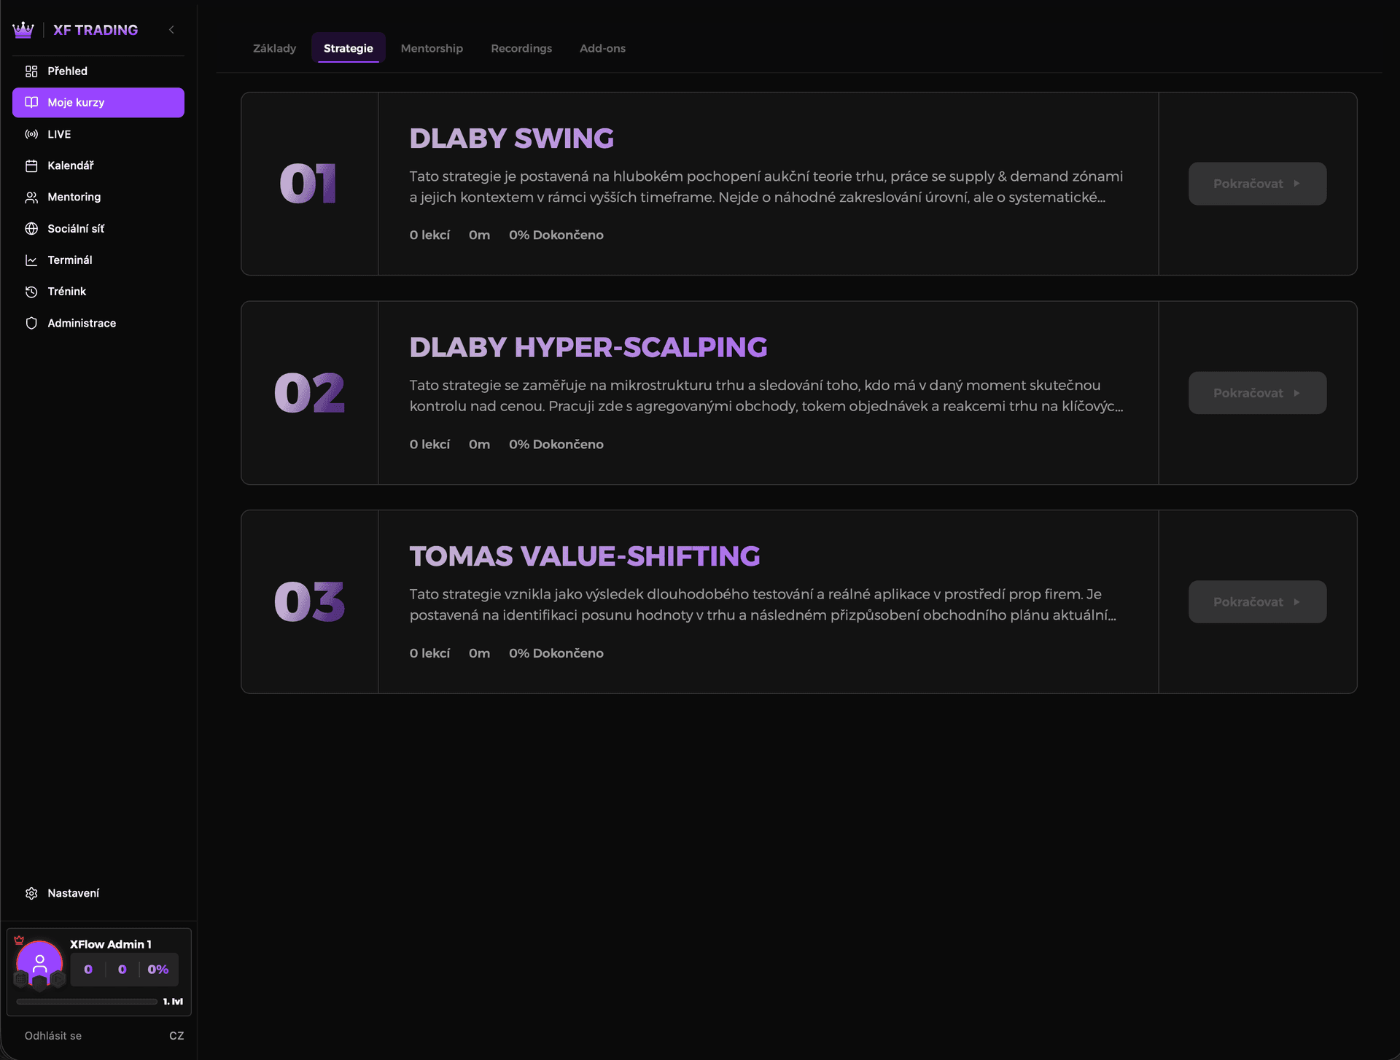
Task: Click the XFlow Admin profile avatar
Action: (39, 964)
